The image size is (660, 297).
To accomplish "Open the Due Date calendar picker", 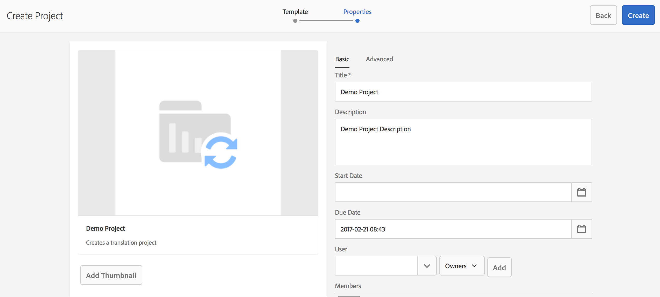I will tap(581, 229).
